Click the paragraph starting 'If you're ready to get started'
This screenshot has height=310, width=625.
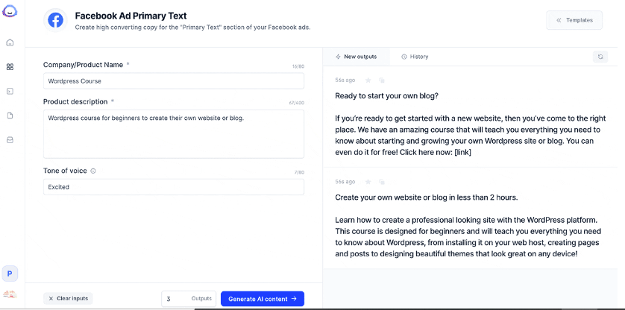click(471, 136)
